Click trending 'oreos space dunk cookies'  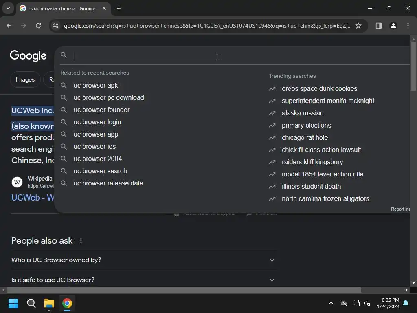click(x=319, y=88)
